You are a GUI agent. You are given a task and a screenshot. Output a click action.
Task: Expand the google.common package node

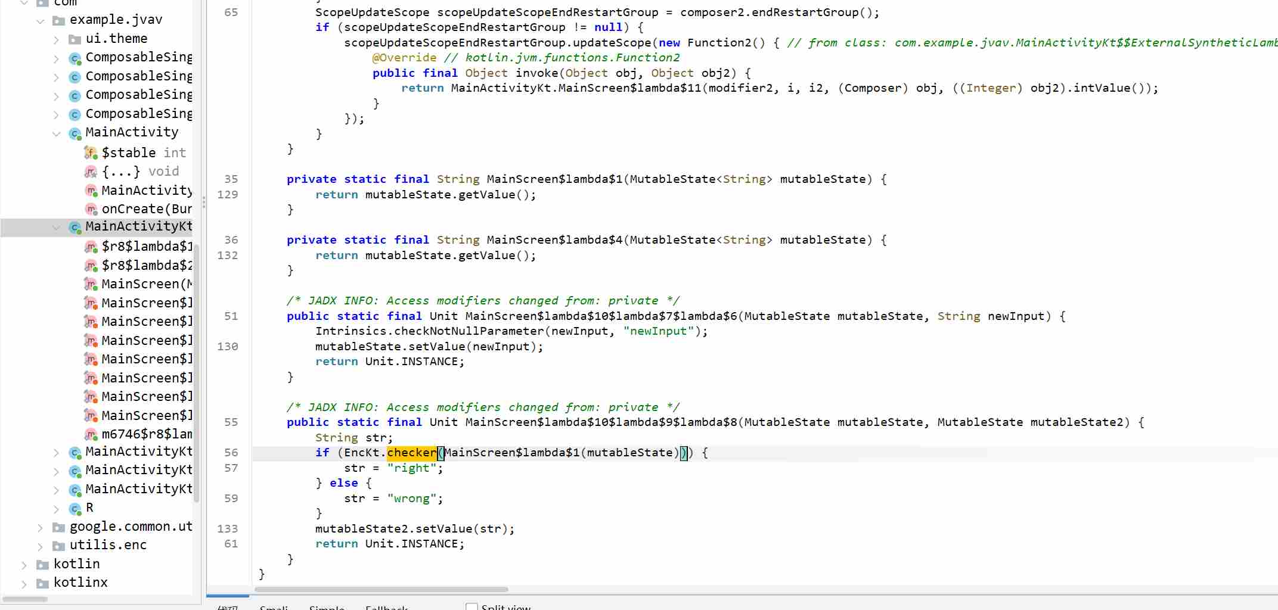(40, 528)
